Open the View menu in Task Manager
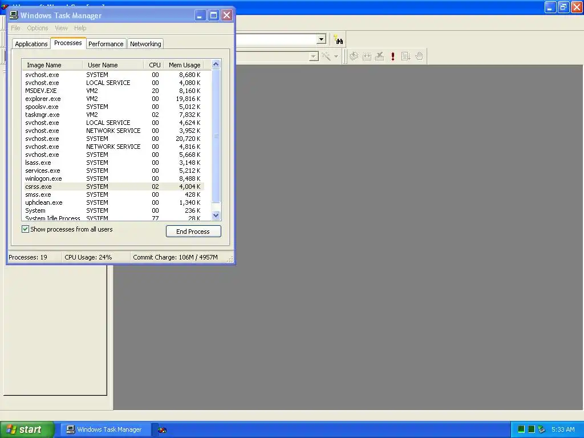 coord(61,28)
